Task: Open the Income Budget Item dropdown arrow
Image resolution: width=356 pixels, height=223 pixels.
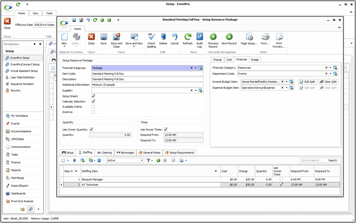Action: click(286, 82)
